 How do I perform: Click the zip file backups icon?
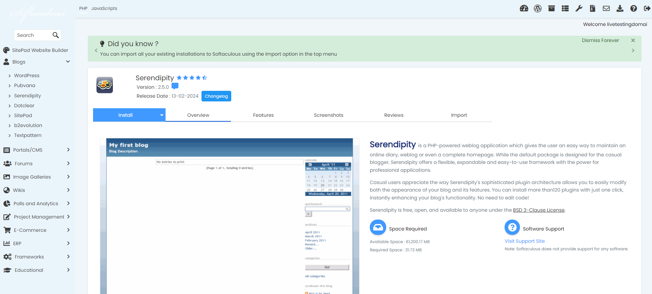pos(592,9)
